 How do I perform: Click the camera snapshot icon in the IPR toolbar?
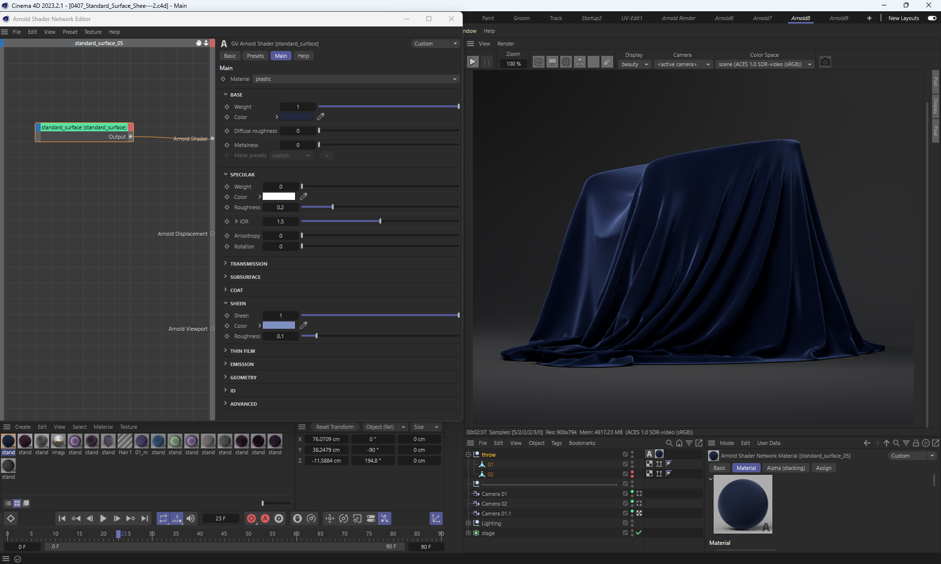[x=825, y=62]
